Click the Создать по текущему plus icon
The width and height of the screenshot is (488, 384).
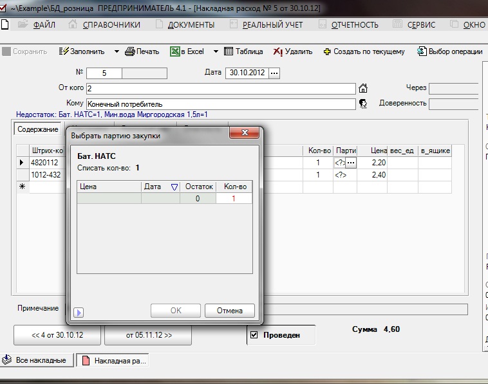point(327,51)
